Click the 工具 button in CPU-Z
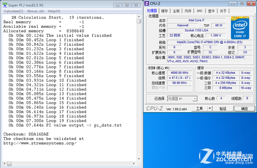The width and height of the screenshot is (257, 168). pyautogui.click(x=200, y=109)
